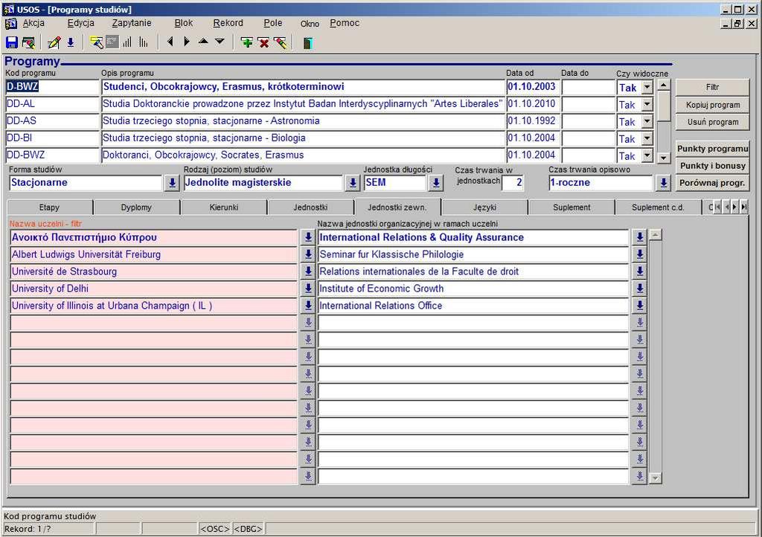Image resolution: width=762 pixels, height=537 pixels.
Task: Open the field editor pencil icon
Action: click(54, 42)
